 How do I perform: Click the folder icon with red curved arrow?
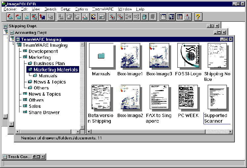[x=18, y=17]
